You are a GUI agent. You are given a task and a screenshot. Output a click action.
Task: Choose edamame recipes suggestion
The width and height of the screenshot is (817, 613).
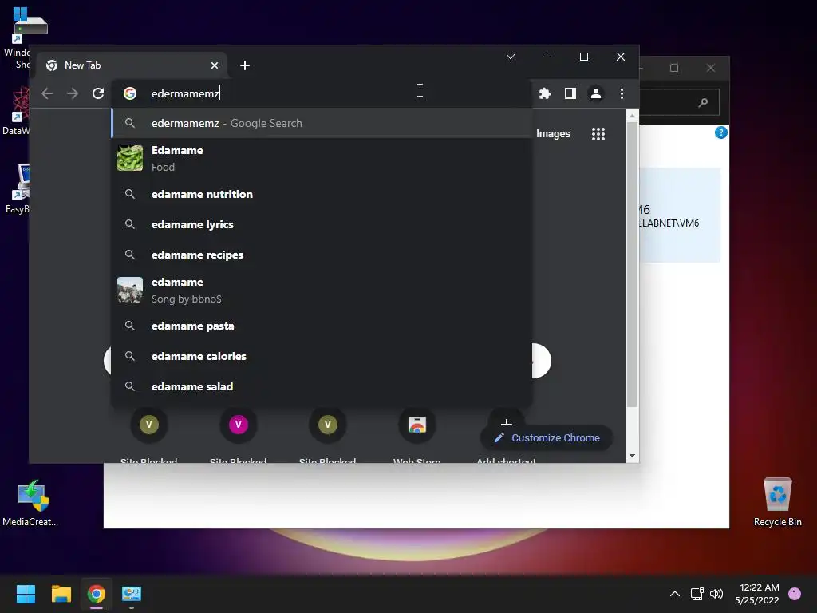(322, 255)
